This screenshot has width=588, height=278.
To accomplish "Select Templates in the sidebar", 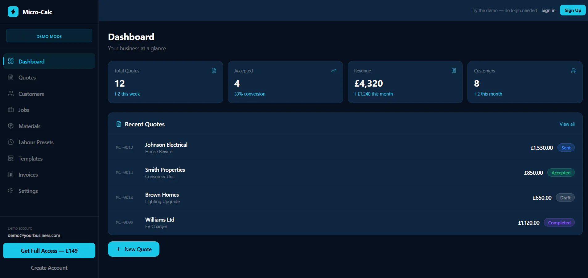I will (49, 158).
